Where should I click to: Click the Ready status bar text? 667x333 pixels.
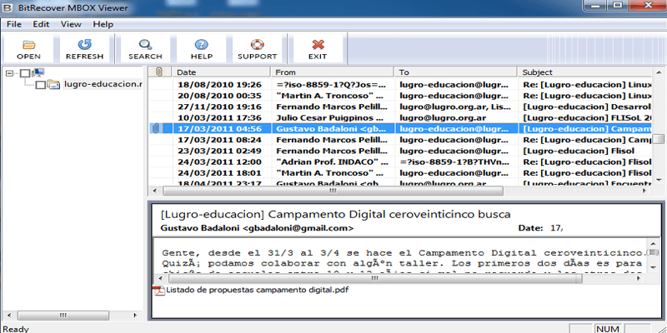click(x=16, y=329)
